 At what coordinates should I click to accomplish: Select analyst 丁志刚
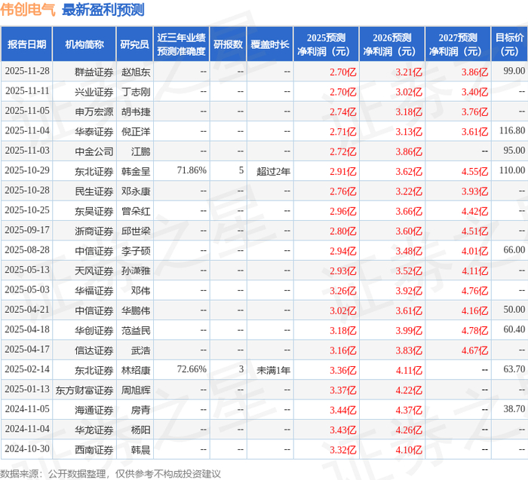136,92
